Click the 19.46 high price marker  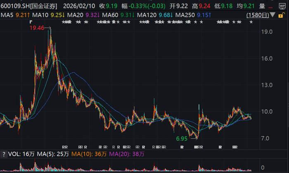[37, 28]
